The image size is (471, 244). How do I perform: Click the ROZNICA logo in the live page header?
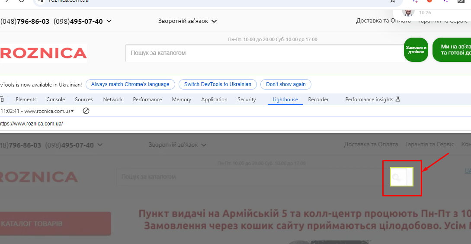point(43,53)
